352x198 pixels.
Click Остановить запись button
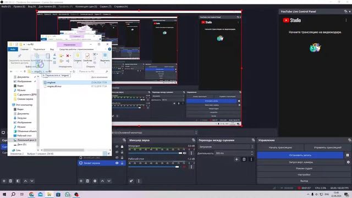(300, 155)
